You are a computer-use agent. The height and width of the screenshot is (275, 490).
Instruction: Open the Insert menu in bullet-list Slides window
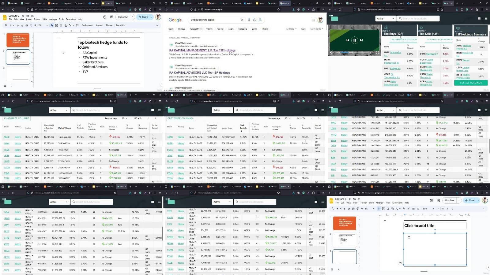click(29, 19)
